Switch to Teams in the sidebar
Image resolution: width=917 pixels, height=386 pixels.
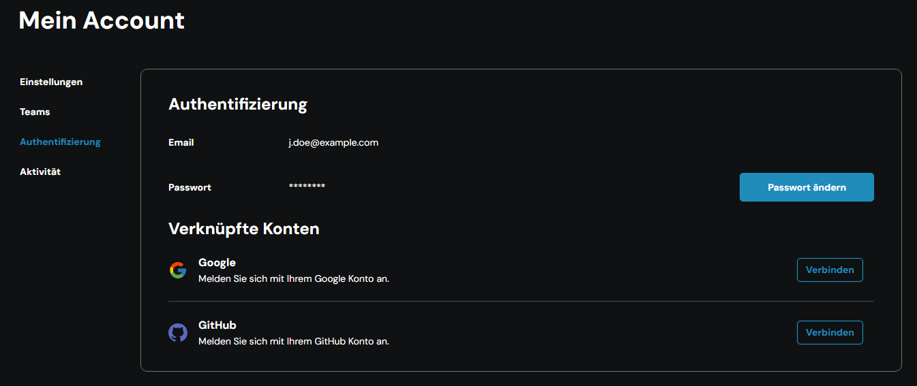pyautogui.click(x=35, y=112)
